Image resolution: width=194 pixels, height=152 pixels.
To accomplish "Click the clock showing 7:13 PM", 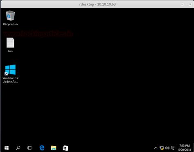I will pyautogui.click(x=185, y=145).
